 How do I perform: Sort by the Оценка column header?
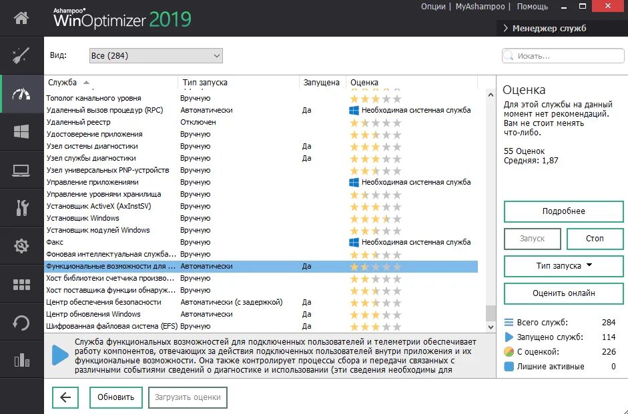[x=412, y=83]
